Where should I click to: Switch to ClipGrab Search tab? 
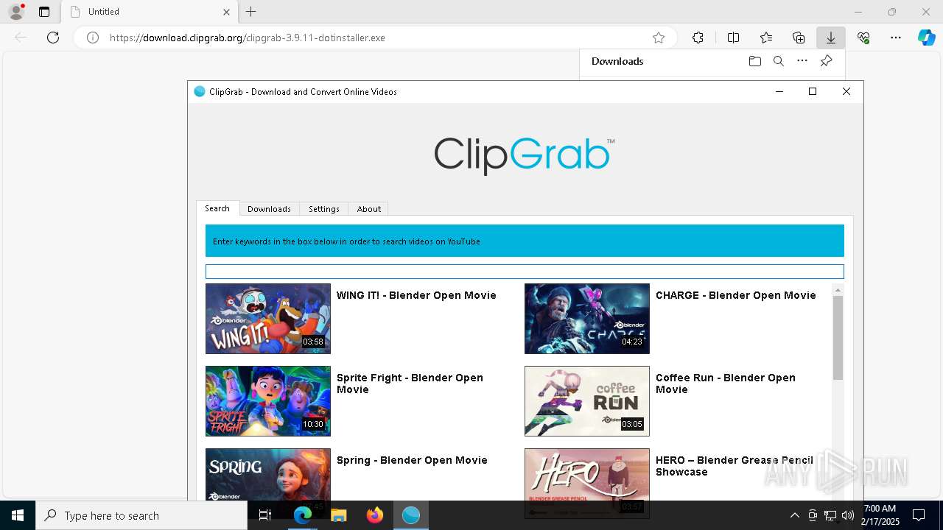(217, 208)
